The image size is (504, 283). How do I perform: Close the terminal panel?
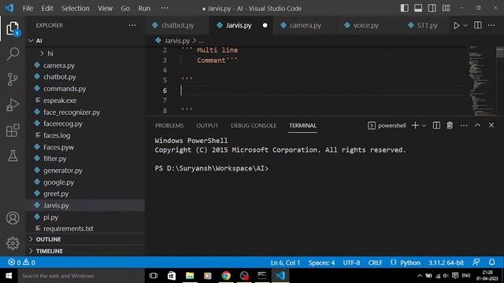[491, 126]
